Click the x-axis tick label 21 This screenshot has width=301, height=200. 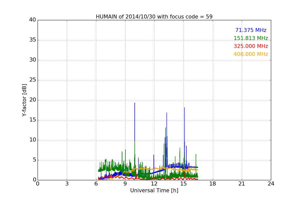pos(242,184)
